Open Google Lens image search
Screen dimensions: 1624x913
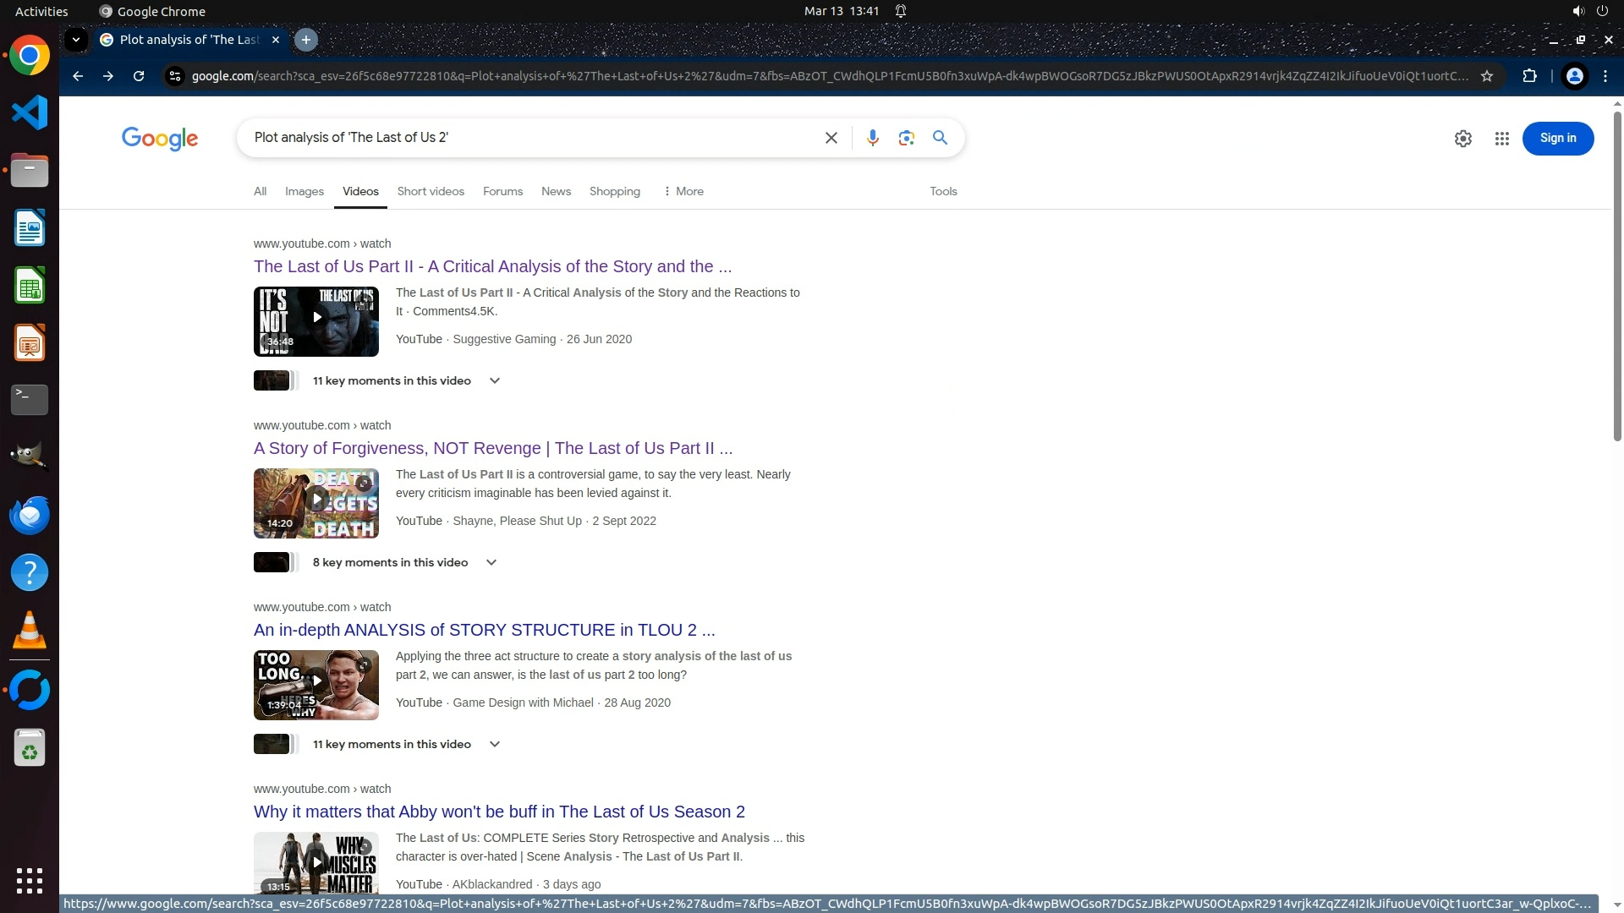(x=906, y=138)
